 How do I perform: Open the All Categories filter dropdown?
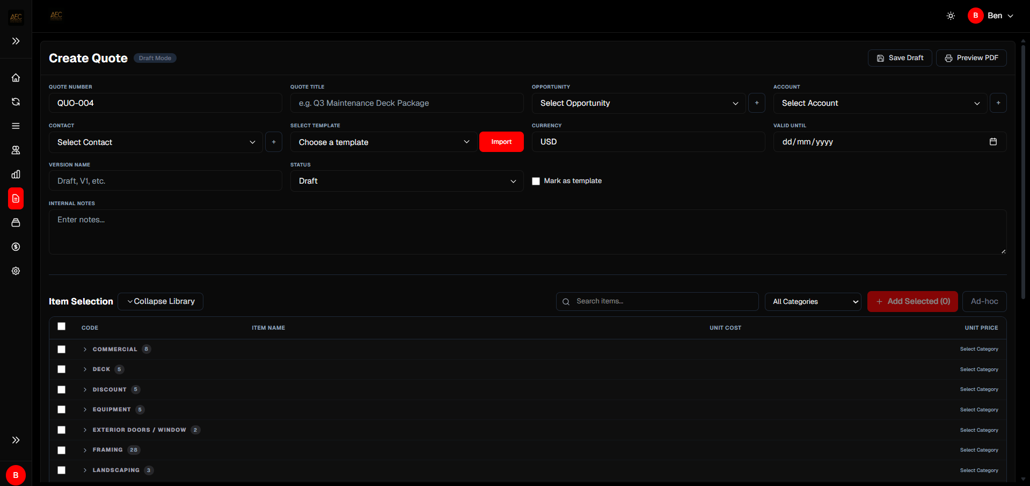click(813, 302)
